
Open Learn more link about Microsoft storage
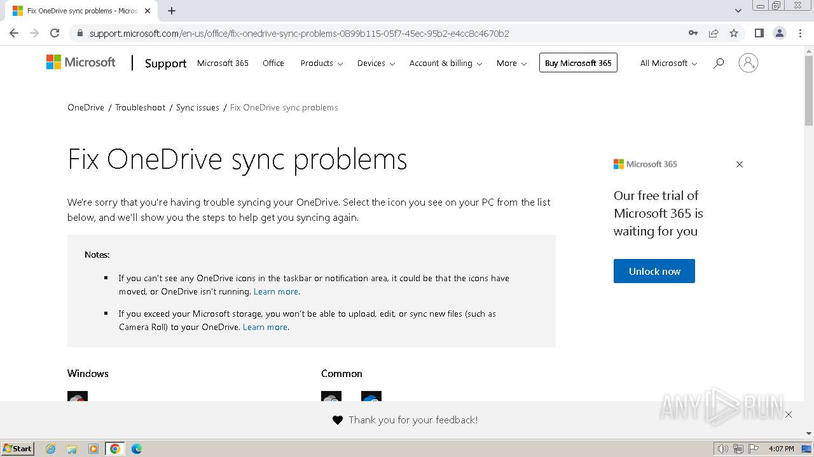(x=265, y=327)
